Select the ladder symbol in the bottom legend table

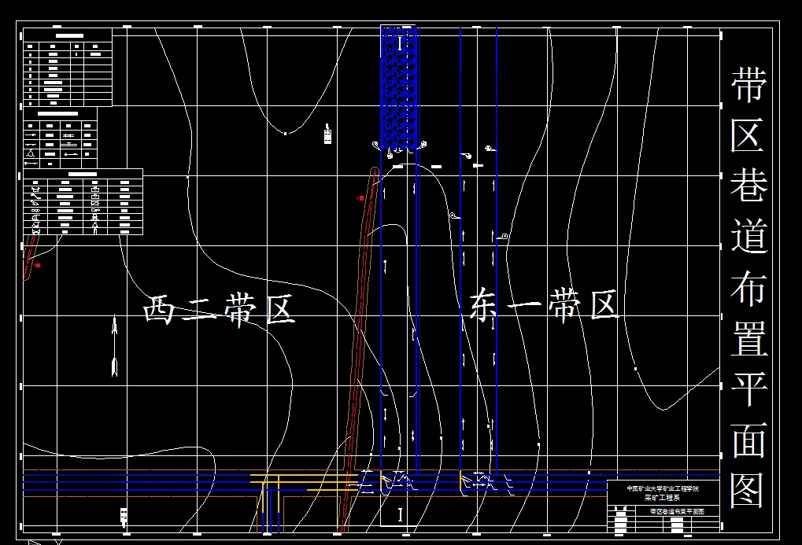click(35, 218)
